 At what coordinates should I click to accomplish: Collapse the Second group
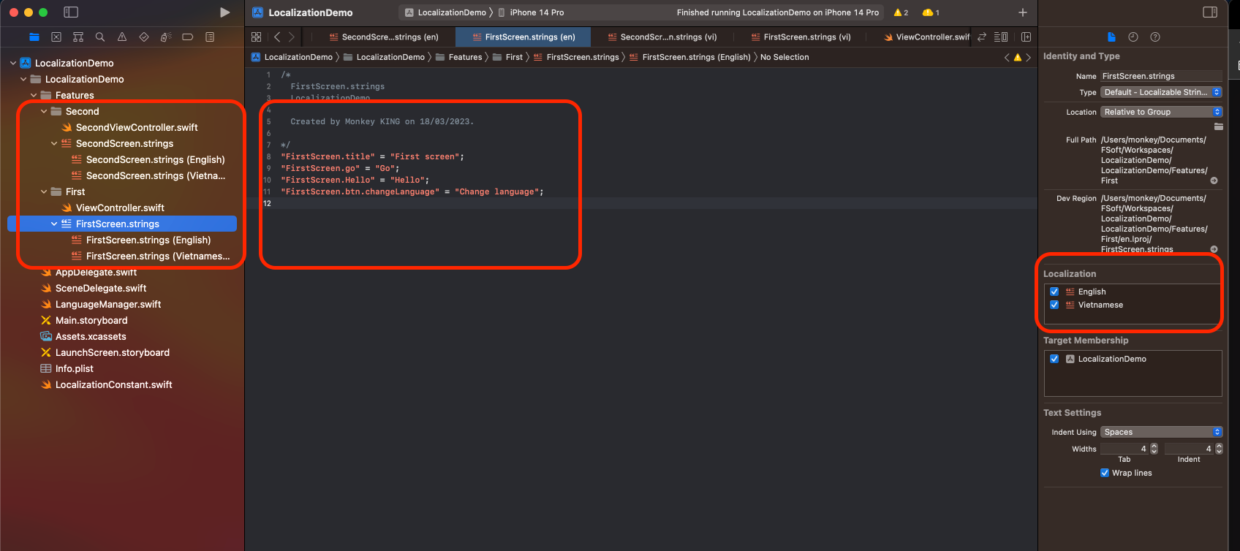click(44, 111)
